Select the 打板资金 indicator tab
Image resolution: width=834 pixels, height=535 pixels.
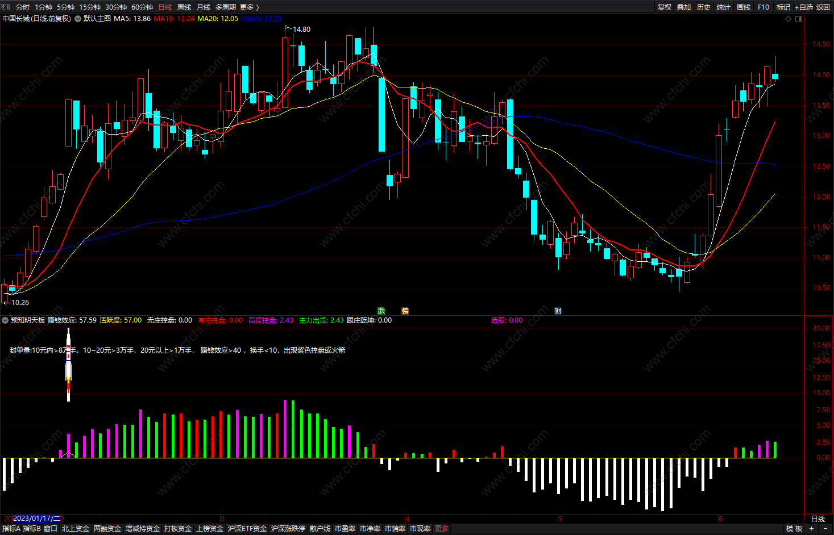coord(178,529)
